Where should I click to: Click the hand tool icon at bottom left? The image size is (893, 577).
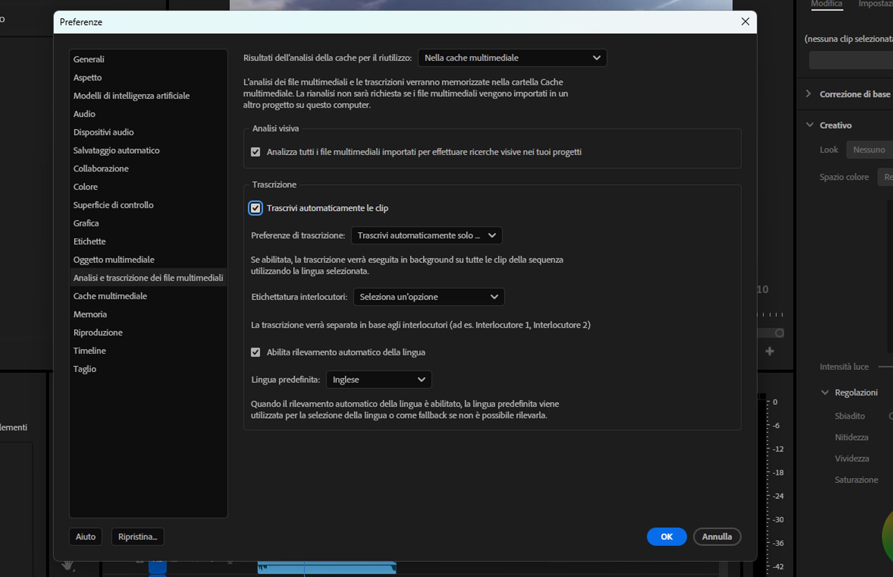point(68,565)
